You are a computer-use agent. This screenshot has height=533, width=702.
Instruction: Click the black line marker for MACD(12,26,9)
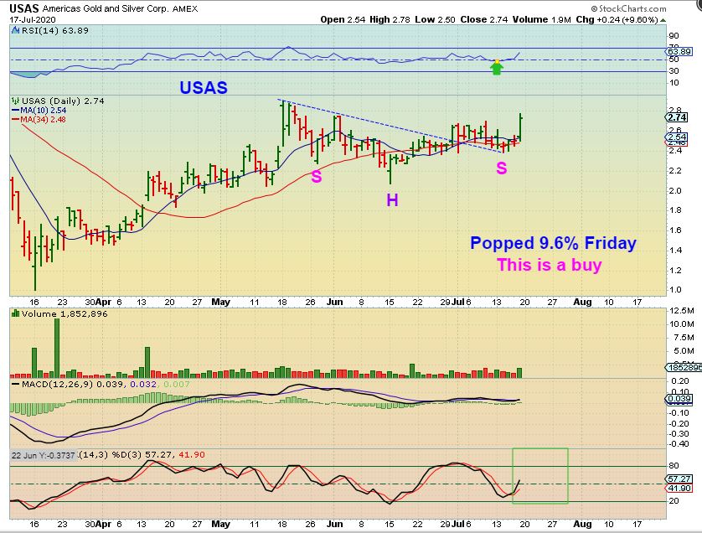[x=16, y=385]
